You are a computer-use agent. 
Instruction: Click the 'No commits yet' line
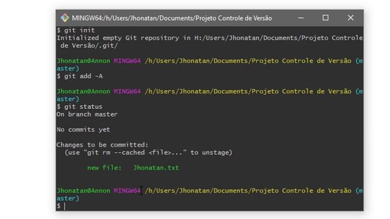pyautogui.click(x=83, y=130)
